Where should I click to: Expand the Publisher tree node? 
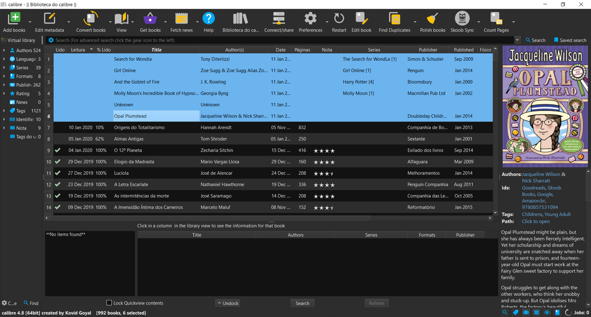click(4, 85)
